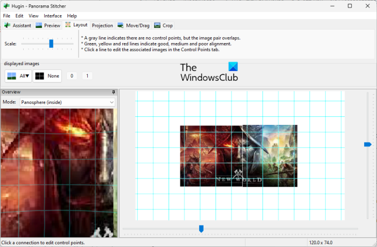
Task: Hide all images with None button
Action: (x=47, y=76)
